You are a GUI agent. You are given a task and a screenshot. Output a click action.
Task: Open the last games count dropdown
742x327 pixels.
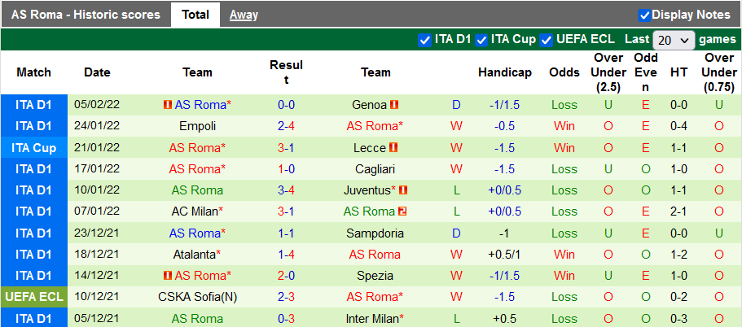(x=673, y=40)
